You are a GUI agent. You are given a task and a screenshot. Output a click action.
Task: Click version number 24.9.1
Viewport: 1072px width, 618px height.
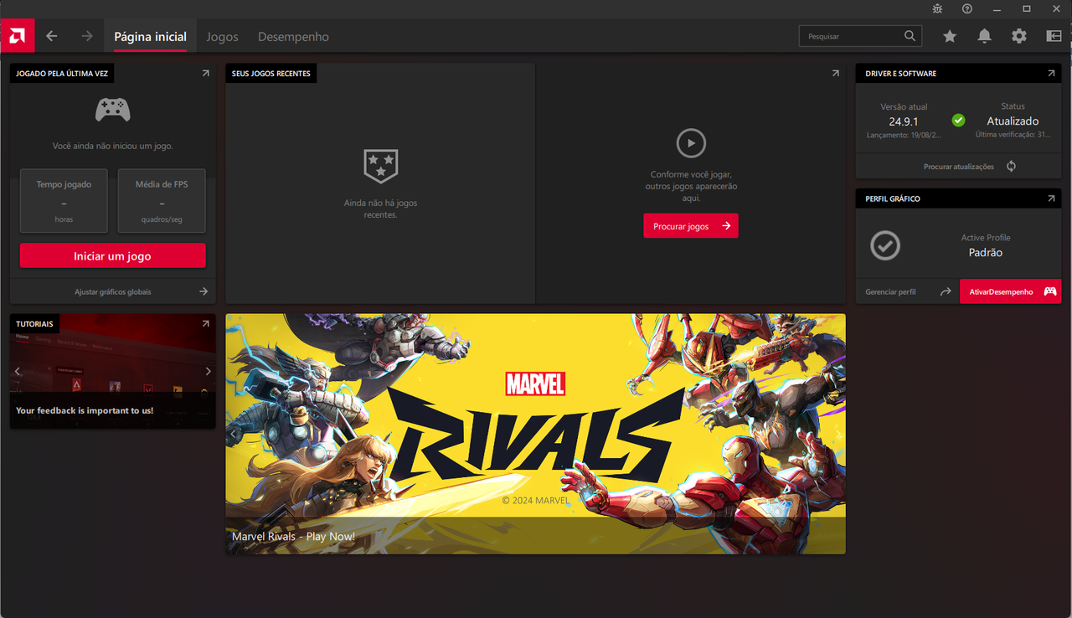pos(904,121)
